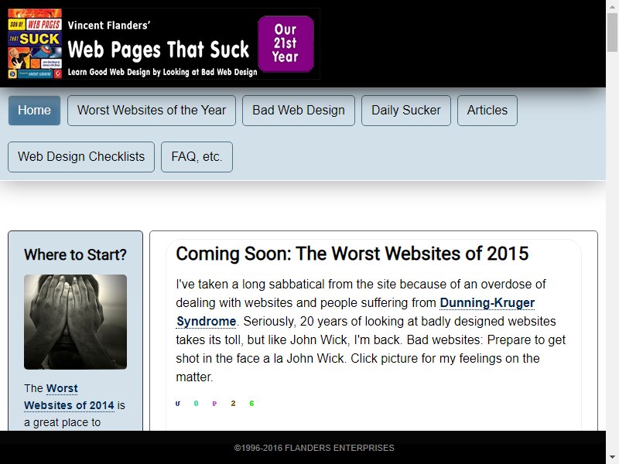The image size is (619, 464).
Task: Click the purple 'Our 21st Year' badge
Action: pos(286,44)
